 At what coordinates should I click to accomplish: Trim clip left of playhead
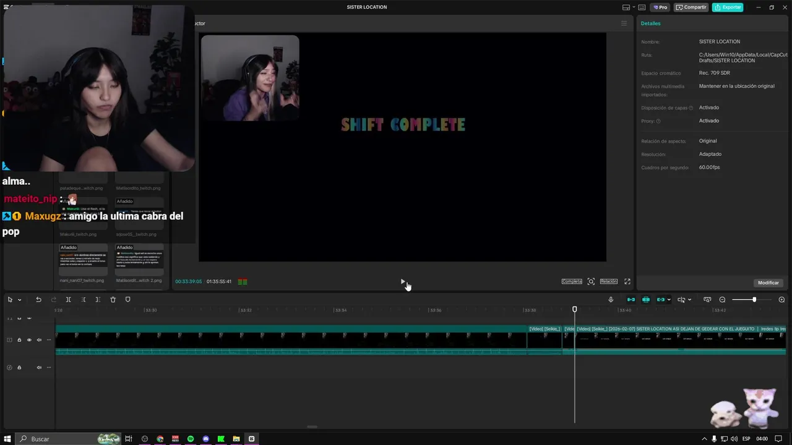84,300
